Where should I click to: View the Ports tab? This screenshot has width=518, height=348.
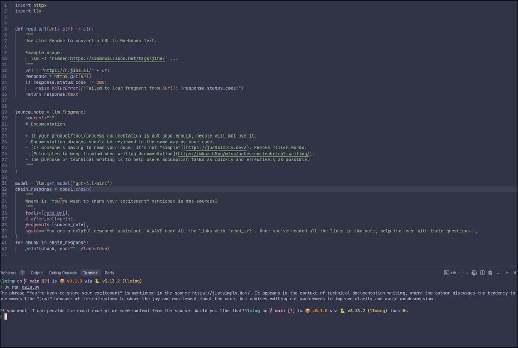coord(109,273)
